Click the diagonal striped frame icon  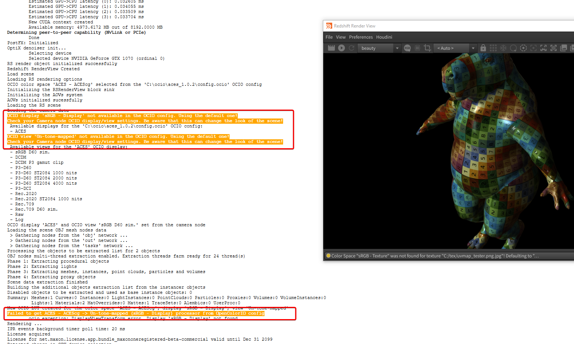coord(554,48)
